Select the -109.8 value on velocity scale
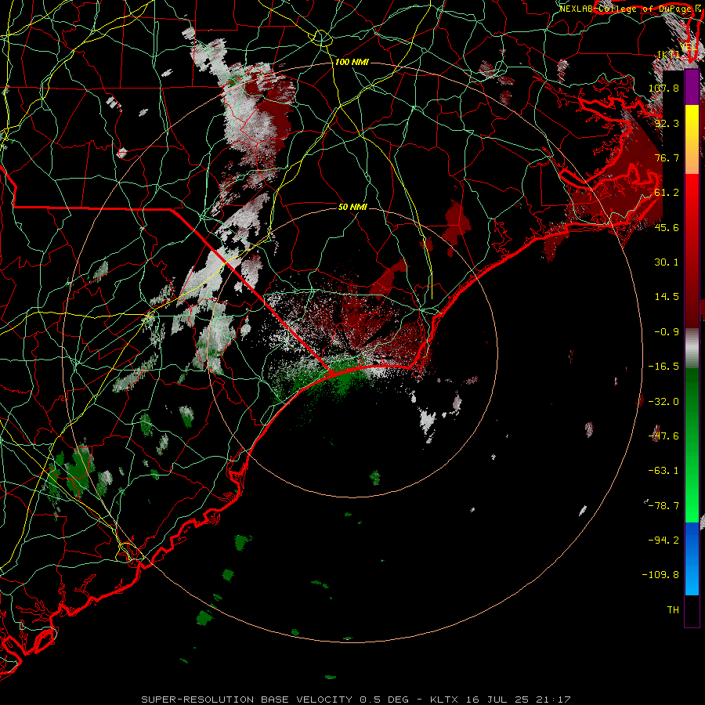The image size is (705, 705). tap(660, 575)
